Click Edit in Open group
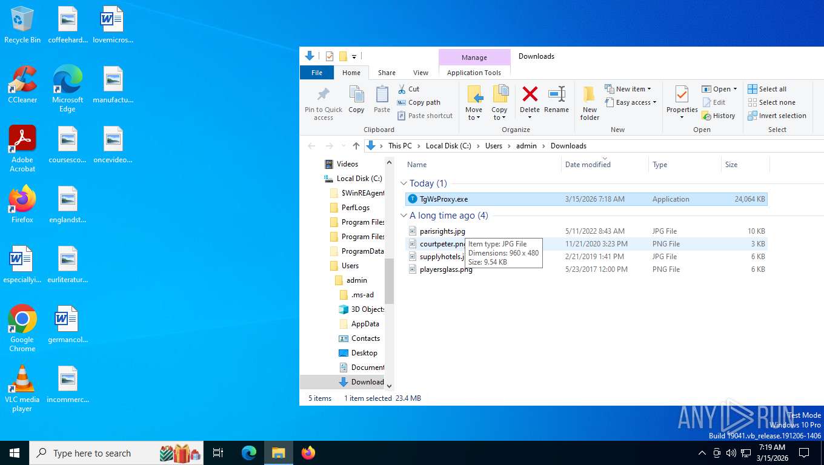 click(714, 102)
